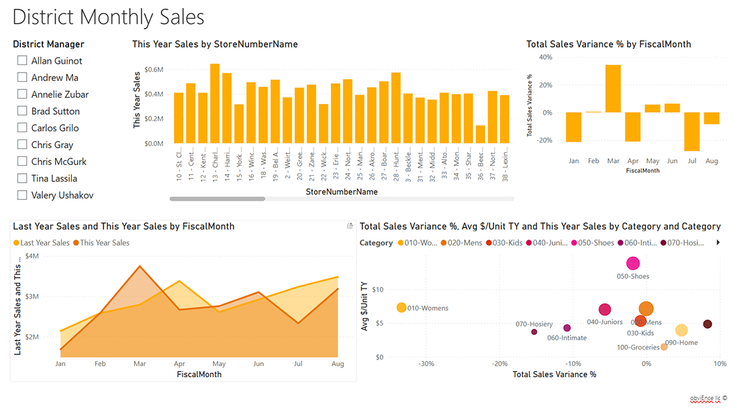The width and height of the screenshot is (737, 412).
Task: Click the 030-Kids legend entry
Action: tap(504, 243)
